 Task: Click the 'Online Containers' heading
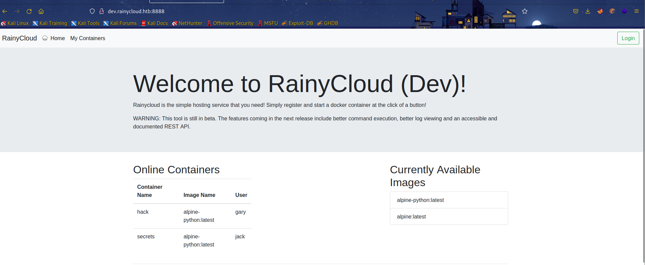pos(176,170)
